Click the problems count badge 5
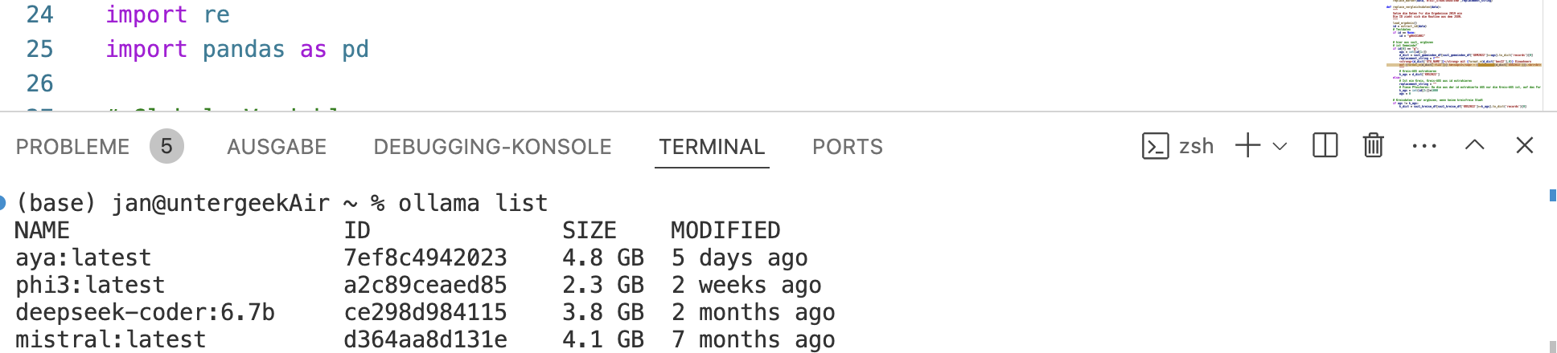 [x=166, y=146]
